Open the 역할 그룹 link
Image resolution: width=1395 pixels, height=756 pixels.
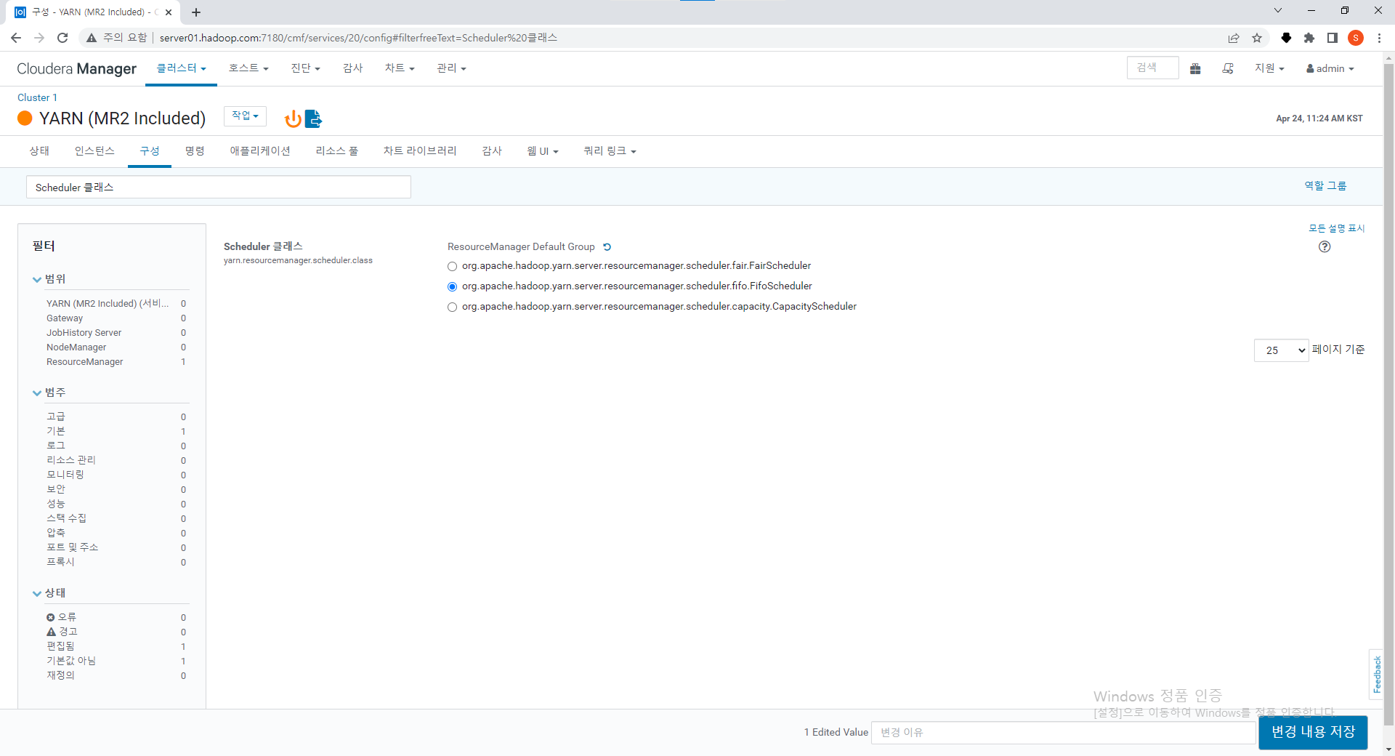tap(1325, 186)
